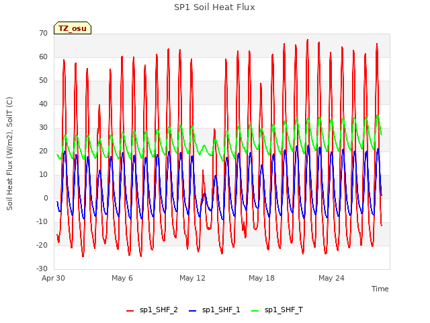
Task: Click the blue sp1_SHF_1 legend line marker
Action: click(193, 311)
